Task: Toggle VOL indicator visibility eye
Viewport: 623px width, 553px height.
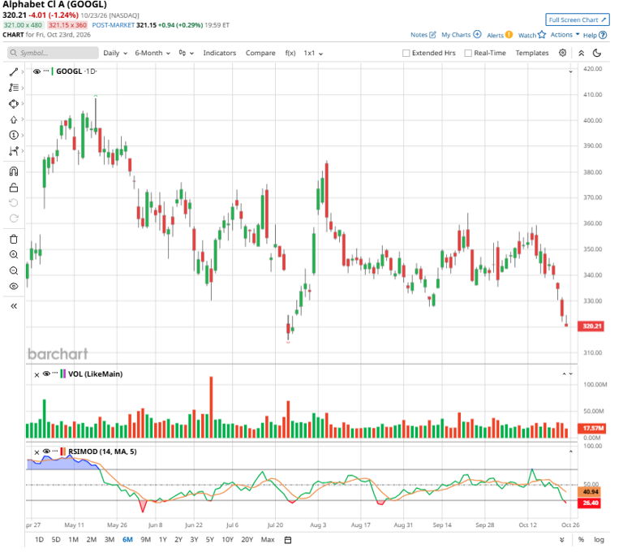Action: 46,374
